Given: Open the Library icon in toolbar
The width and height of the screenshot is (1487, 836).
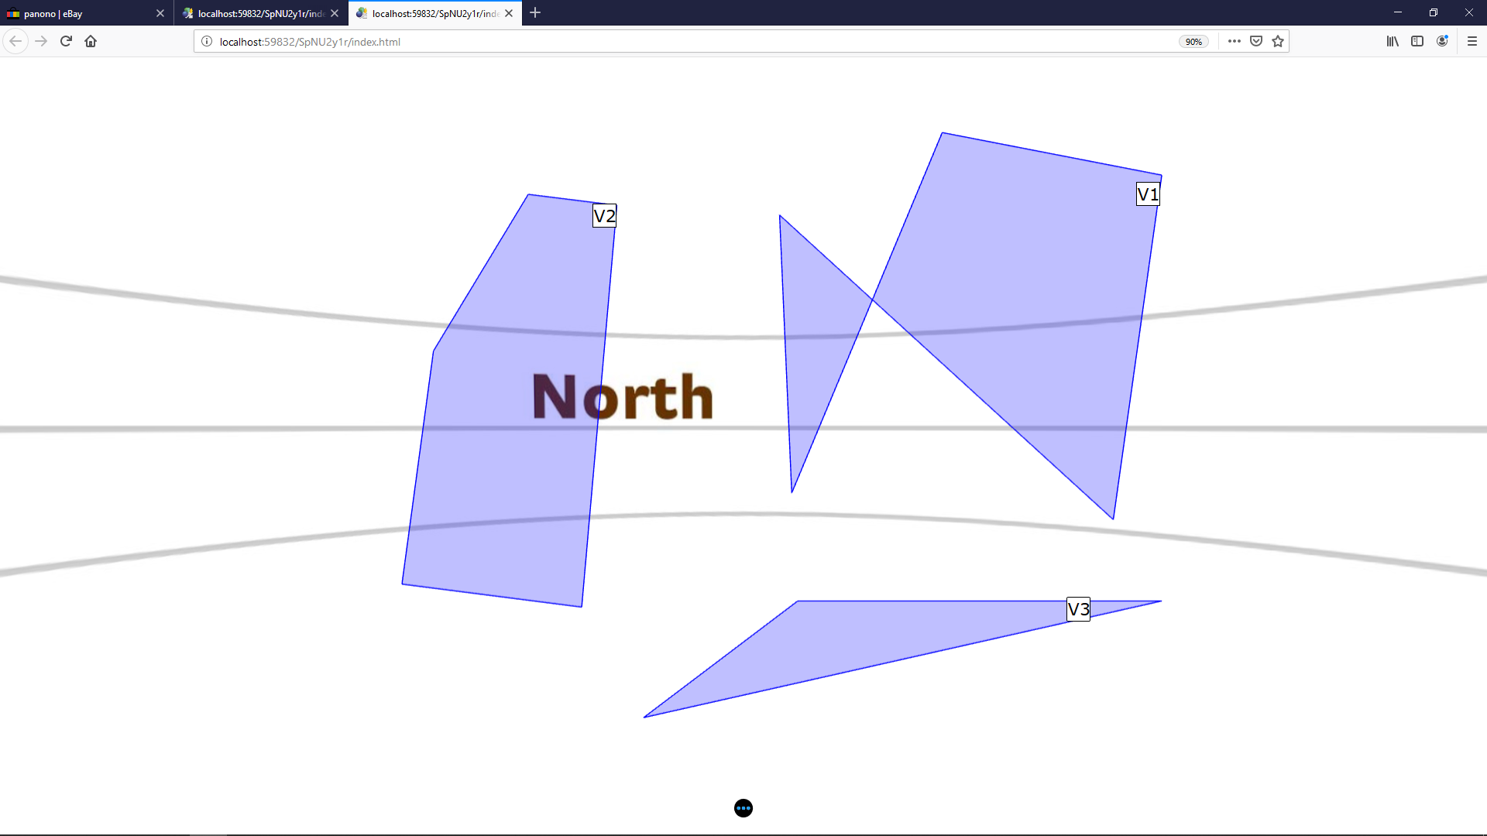Looking at the screenshot, I should (1393, 41).
